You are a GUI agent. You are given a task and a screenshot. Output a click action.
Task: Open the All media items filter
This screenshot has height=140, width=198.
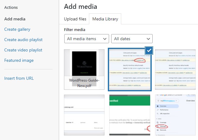[x=87, y=39]
